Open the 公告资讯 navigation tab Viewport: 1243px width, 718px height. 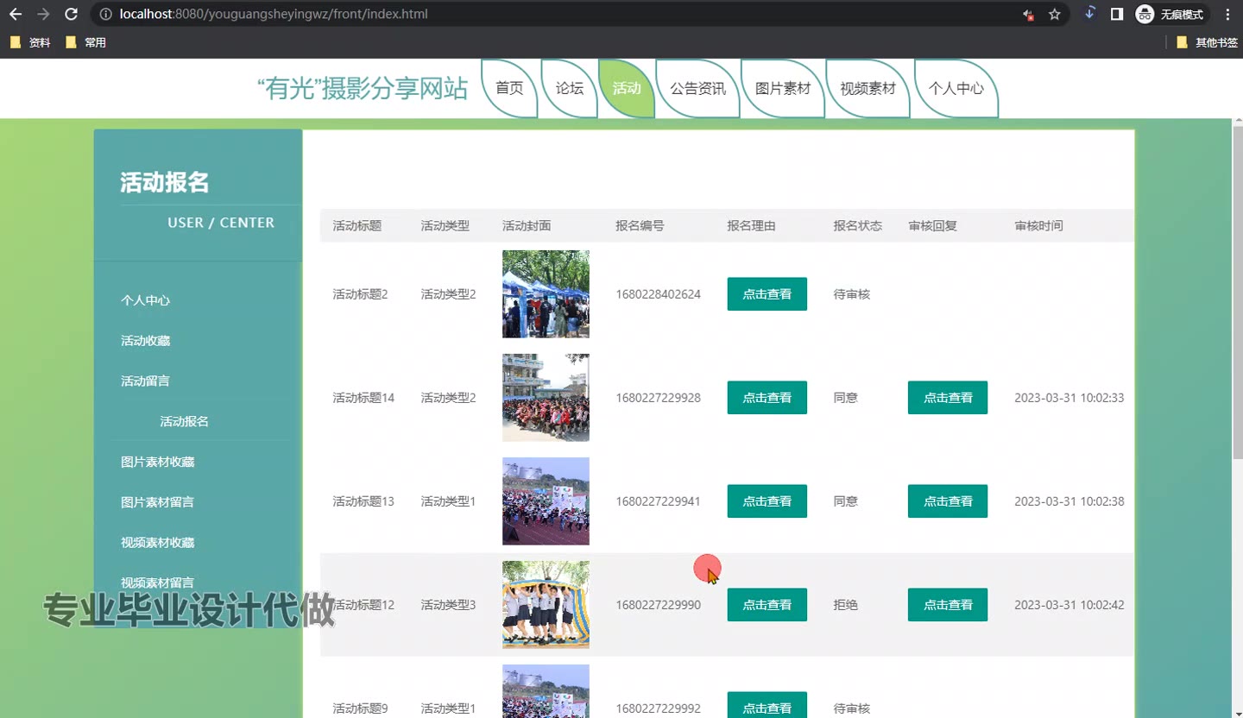point(698,88)
